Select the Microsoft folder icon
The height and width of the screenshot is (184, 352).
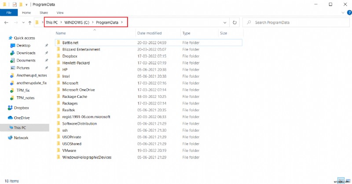point(59,83)
